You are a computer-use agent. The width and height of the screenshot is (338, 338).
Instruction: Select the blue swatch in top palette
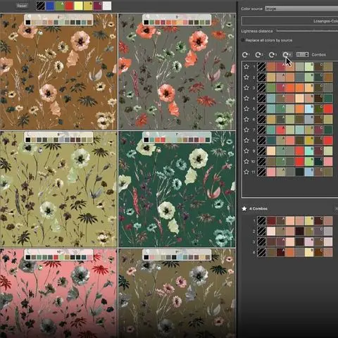tap(50, 6)
